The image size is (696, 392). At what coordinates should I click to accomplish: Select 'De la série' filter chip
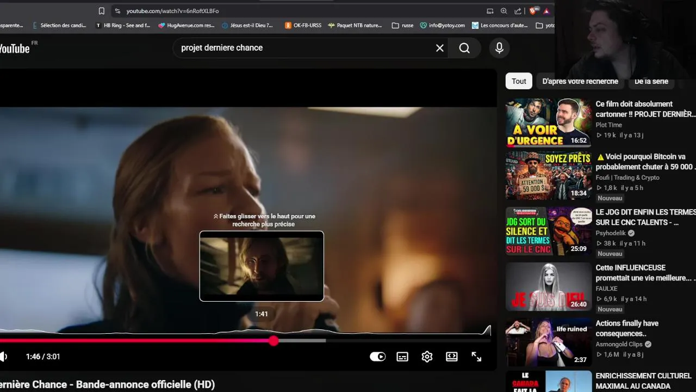pos(651,81)
